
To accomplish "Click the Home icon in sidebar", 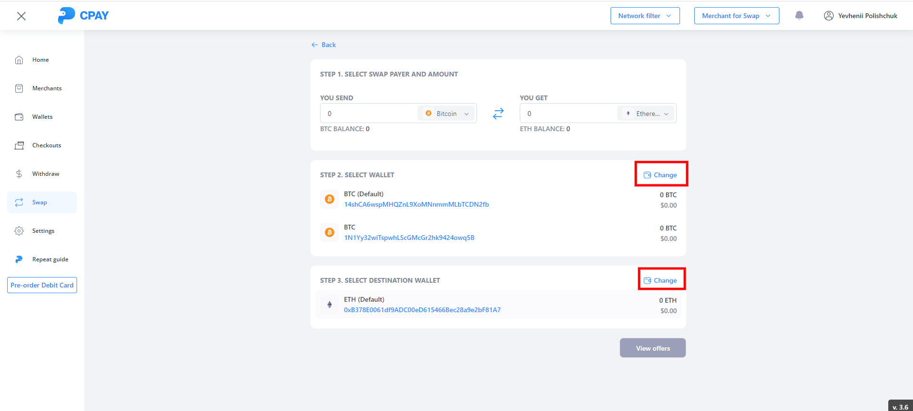I will point(19,60).
